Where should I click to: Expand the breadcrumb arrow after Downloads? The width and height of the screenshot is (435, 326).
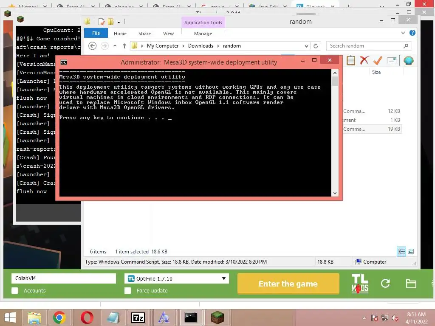218,46
